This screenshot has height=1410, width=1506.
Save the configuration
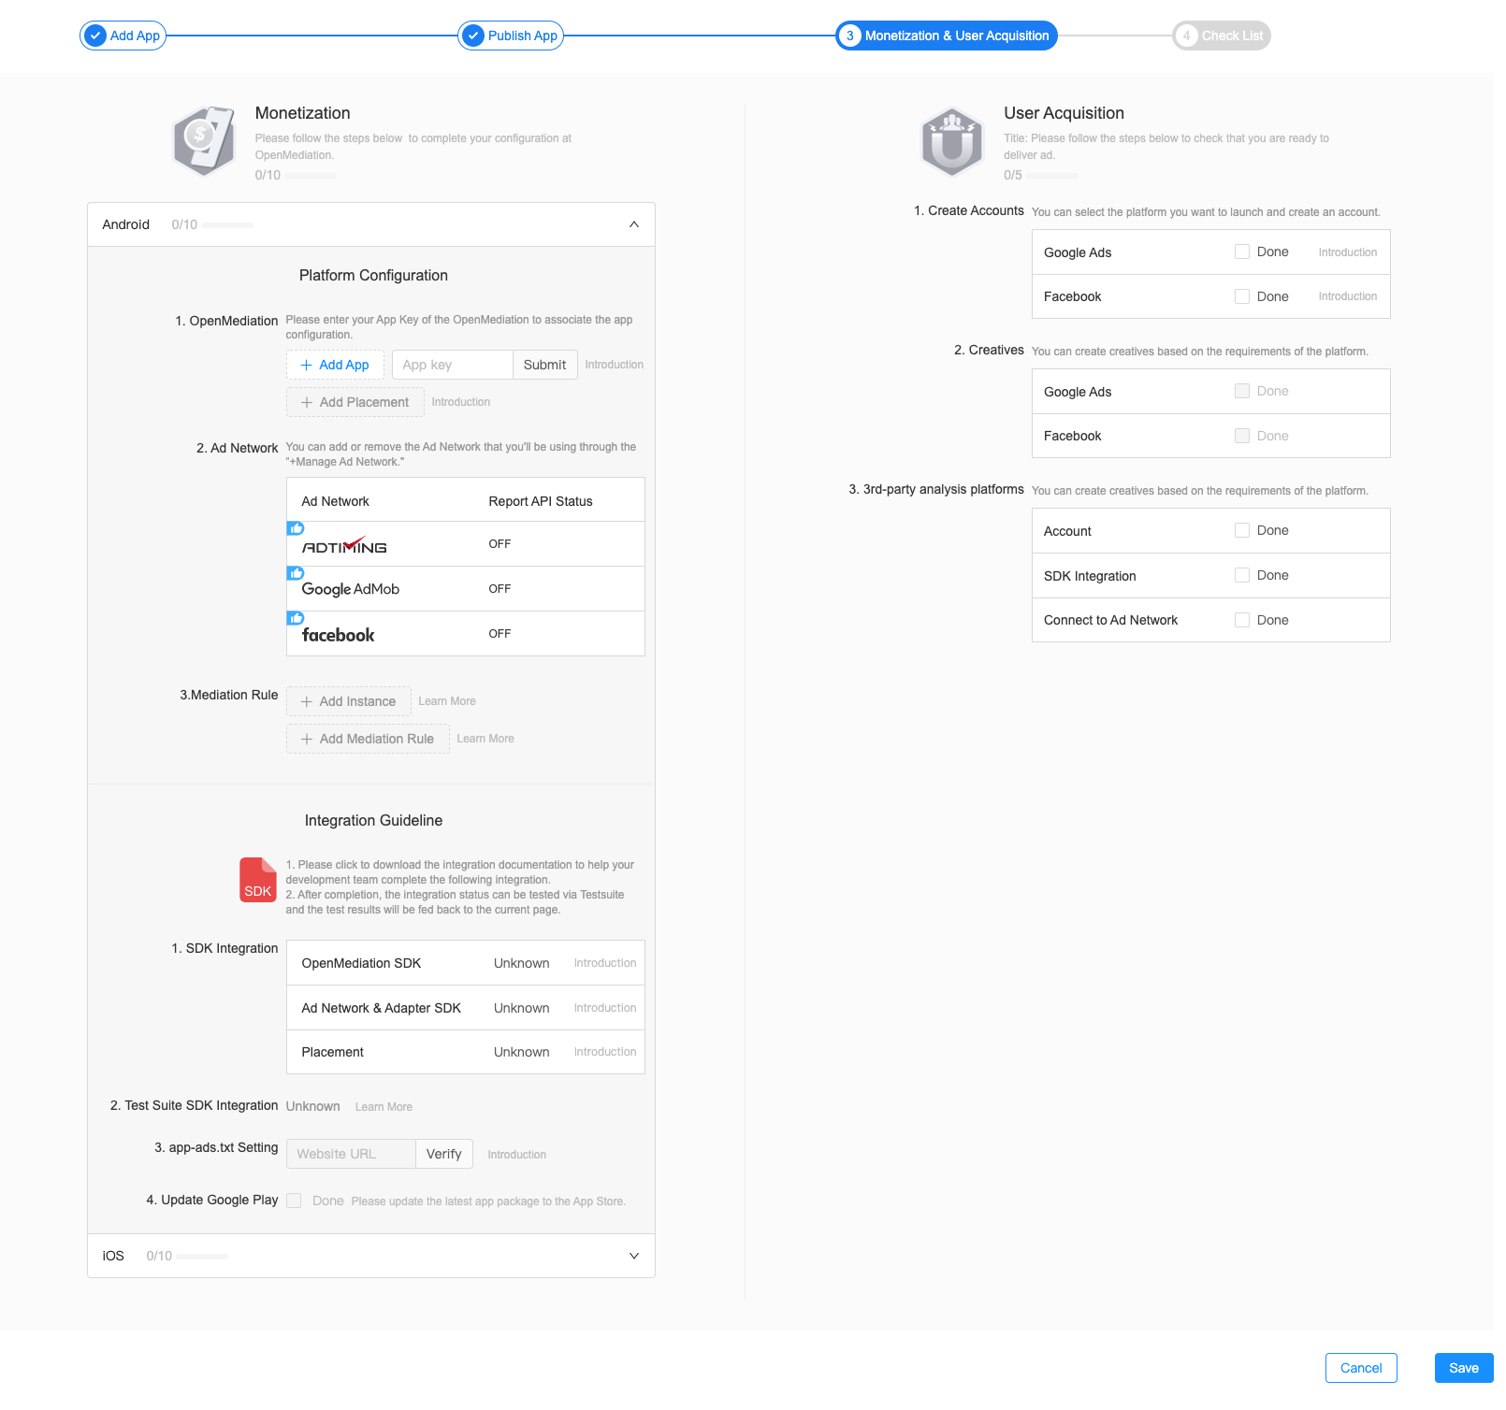click(1464, 1368)
